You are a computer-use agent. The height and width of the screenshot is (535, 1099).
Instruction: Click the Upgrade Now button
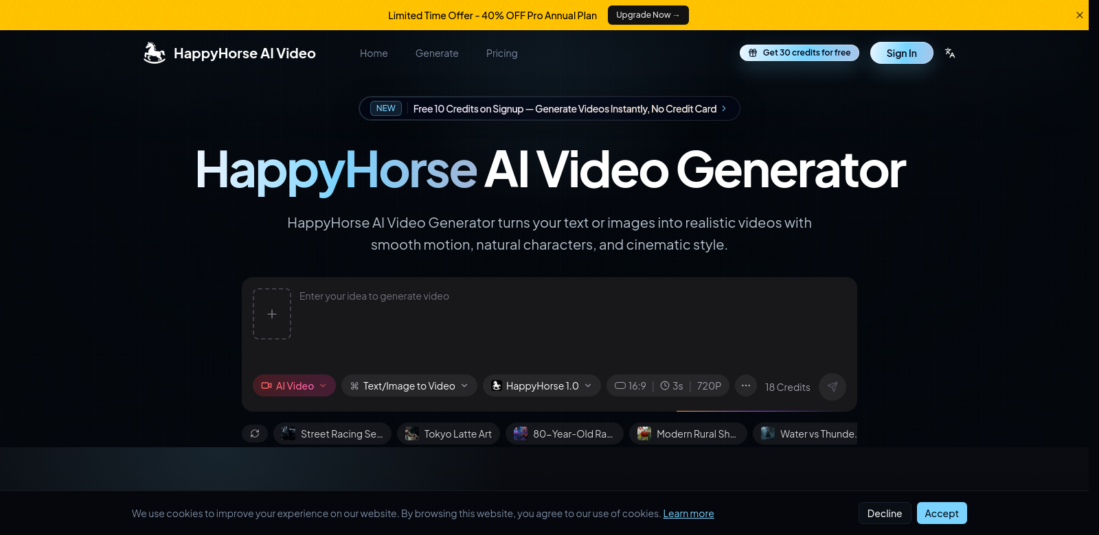tap(648, 15)
